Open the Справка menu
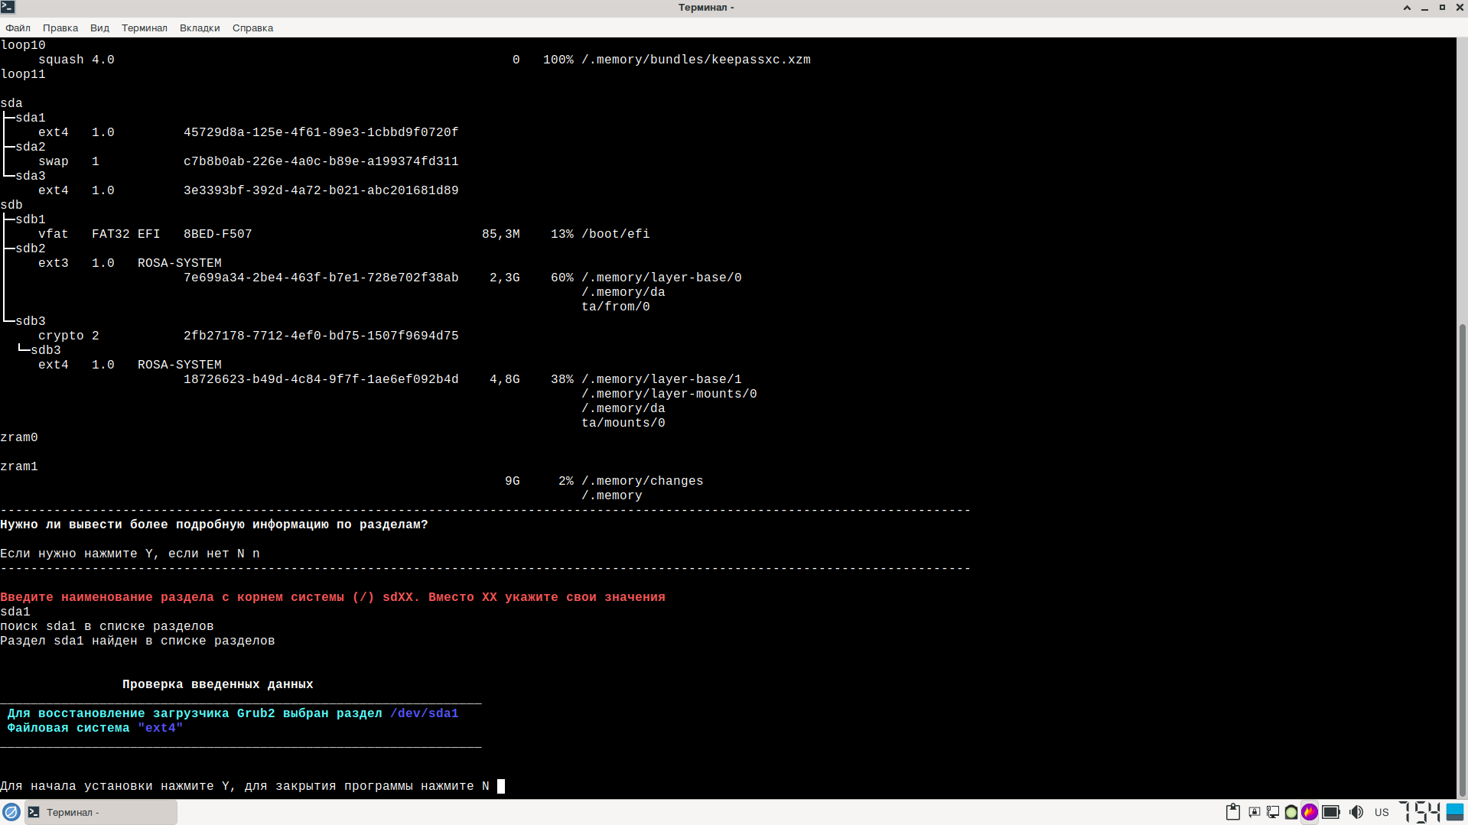This screenshot has width=1468, height=825. (252, 28)
